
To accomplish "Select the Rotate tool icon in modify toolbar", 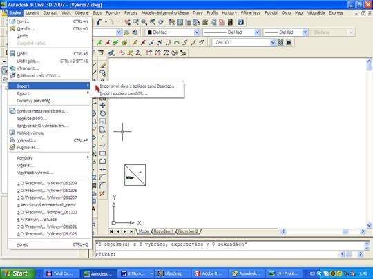I will [x=102, y=113].
